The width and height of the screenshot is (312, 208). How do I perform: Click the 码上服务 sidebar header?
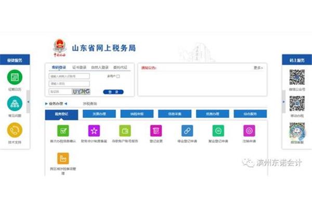coord(297,59)
